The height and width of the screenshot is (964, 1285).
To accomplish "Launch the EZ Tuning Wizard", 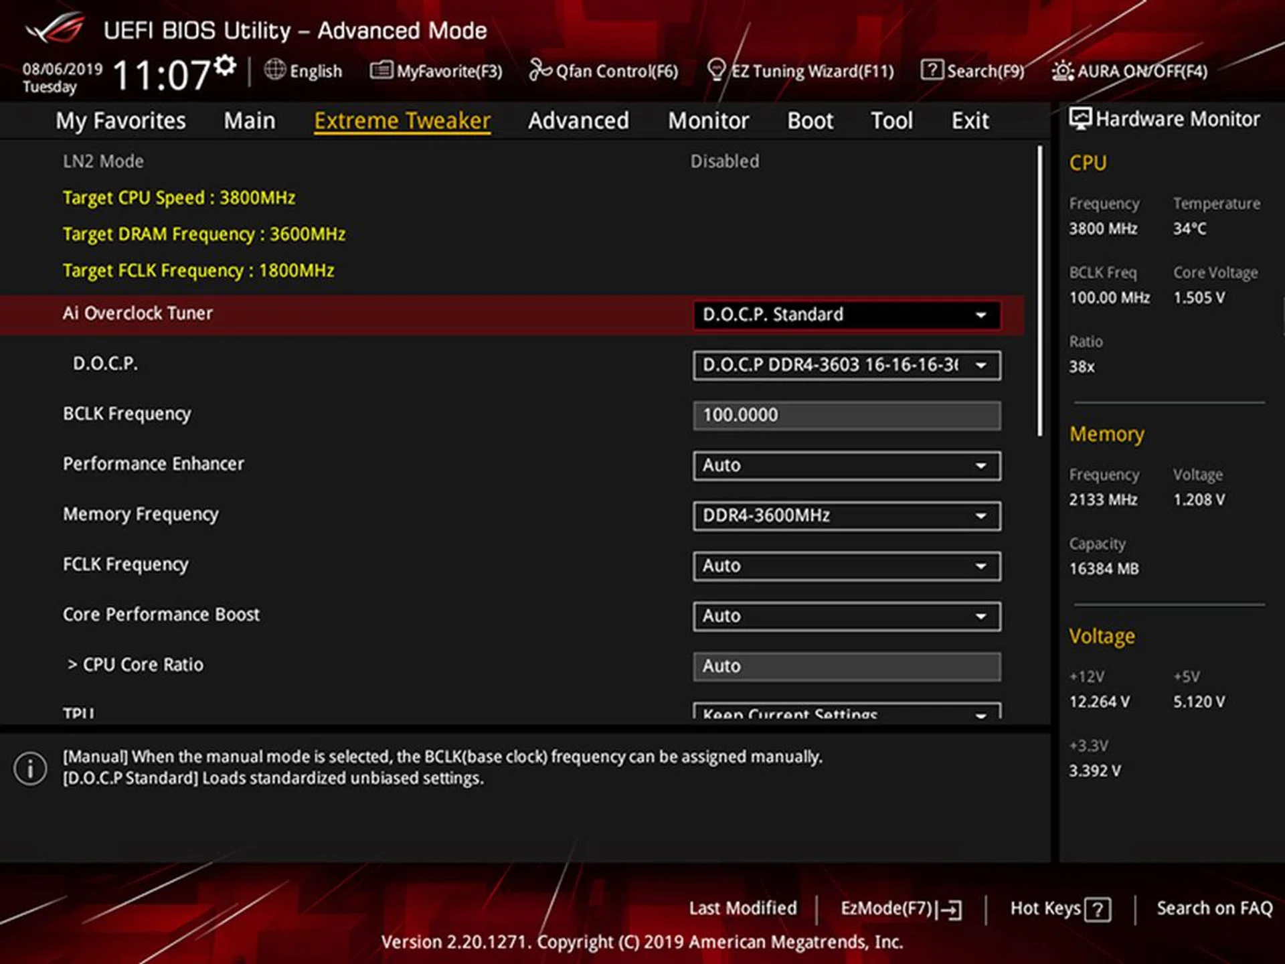I will tap(803, 71).
